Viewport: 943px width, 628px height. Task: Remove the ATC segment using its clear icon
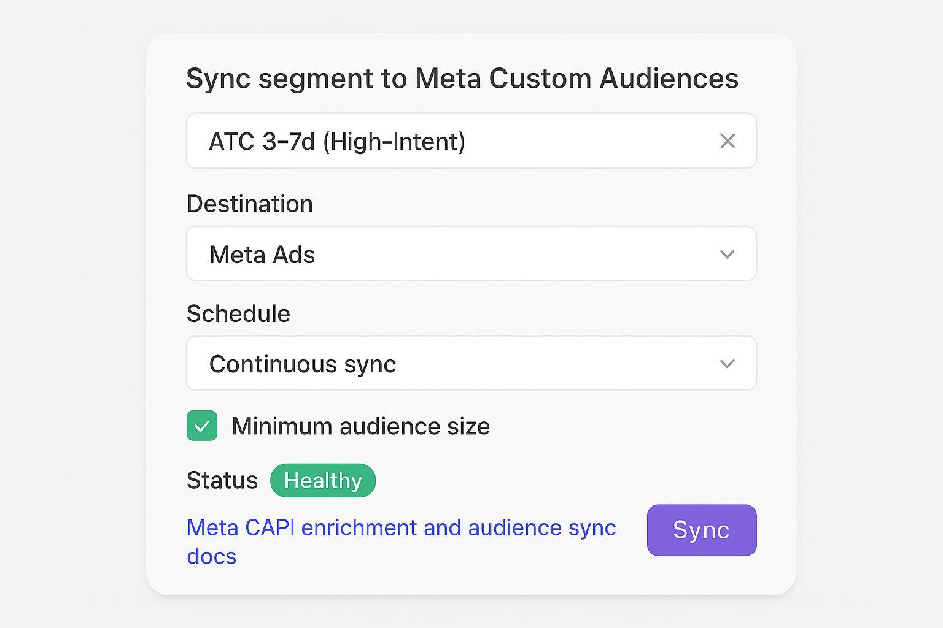pos(728,141)
